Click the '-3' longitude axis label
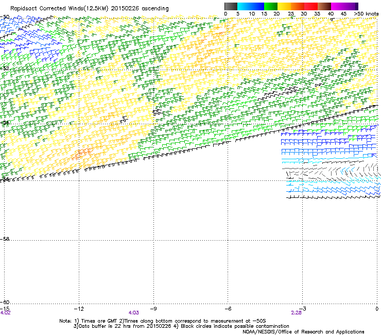Image resolution: width=381 pixels, height=335 pixels. tap(303, 309)
